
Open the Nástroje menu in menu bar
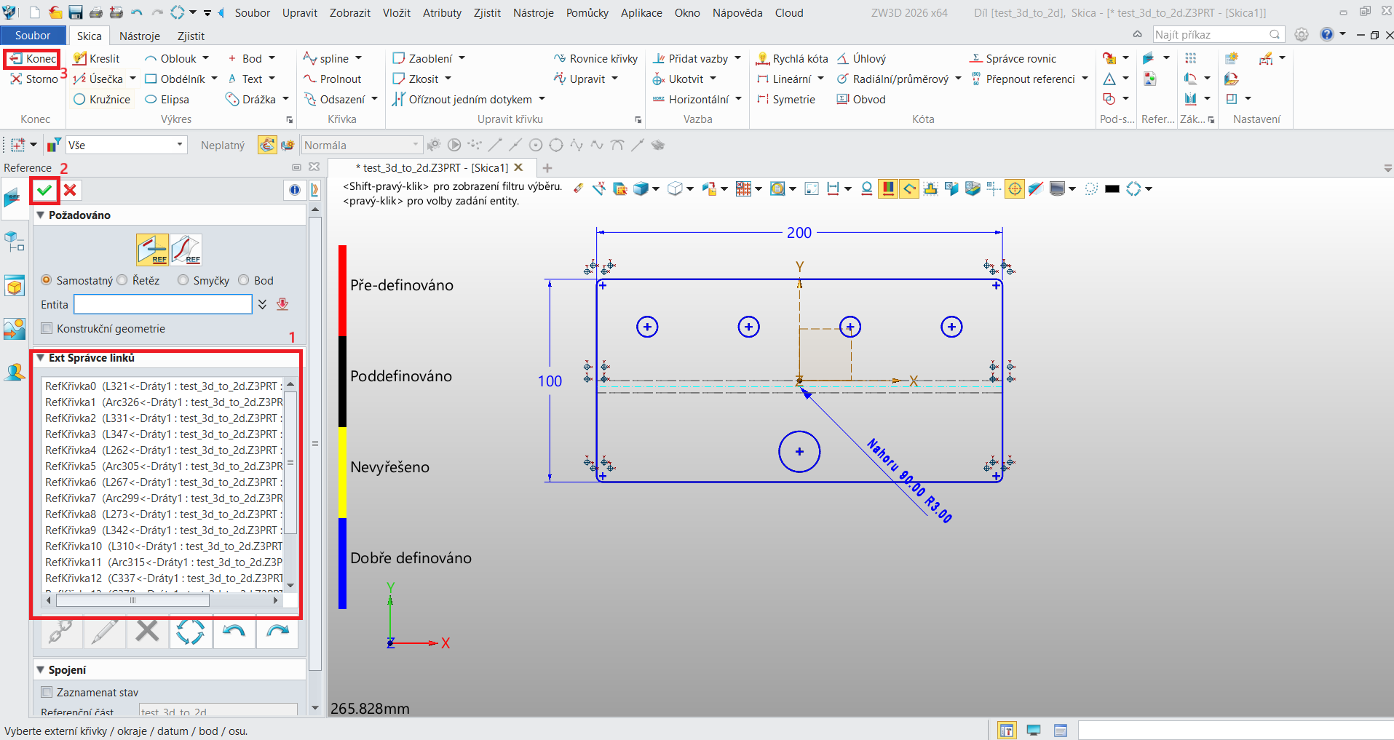coord(534,12)
